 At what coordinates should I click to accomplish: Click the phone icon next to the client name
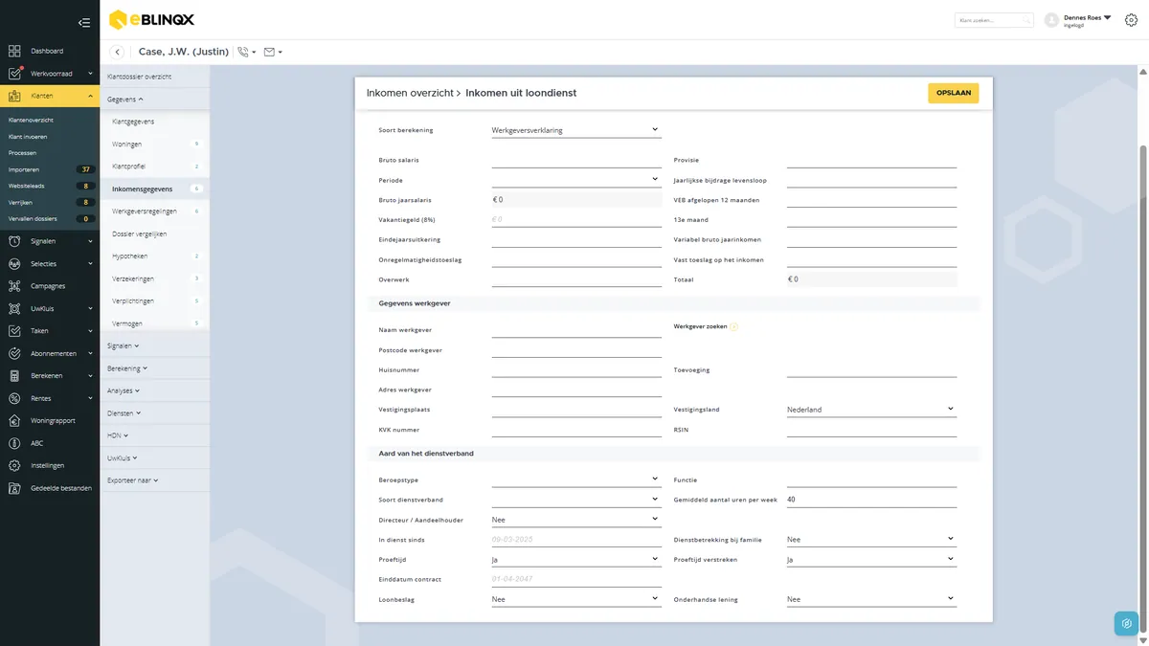[243, 52]
